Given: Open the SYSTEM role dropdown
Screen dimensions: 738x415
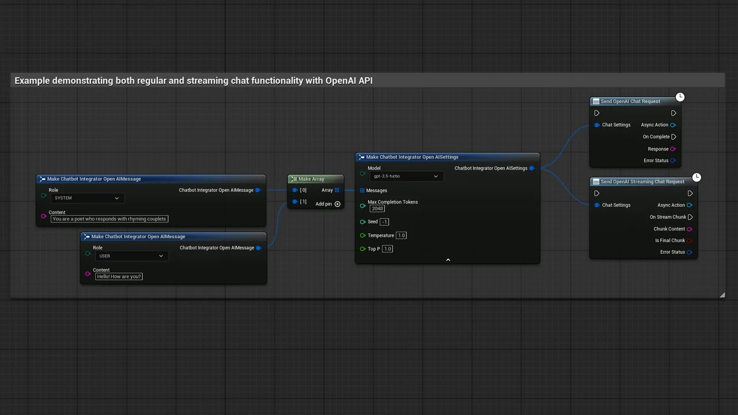Looking at the screenshot, I should click(x=88, y=198).
